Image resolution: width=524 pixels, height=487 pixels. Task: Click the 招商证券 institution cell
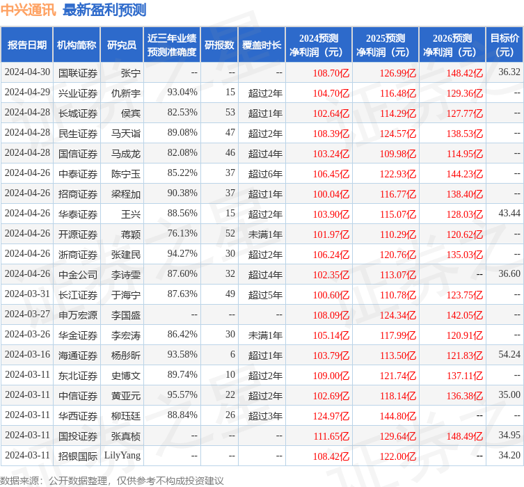pyautogui.click(x=78, y=193)
